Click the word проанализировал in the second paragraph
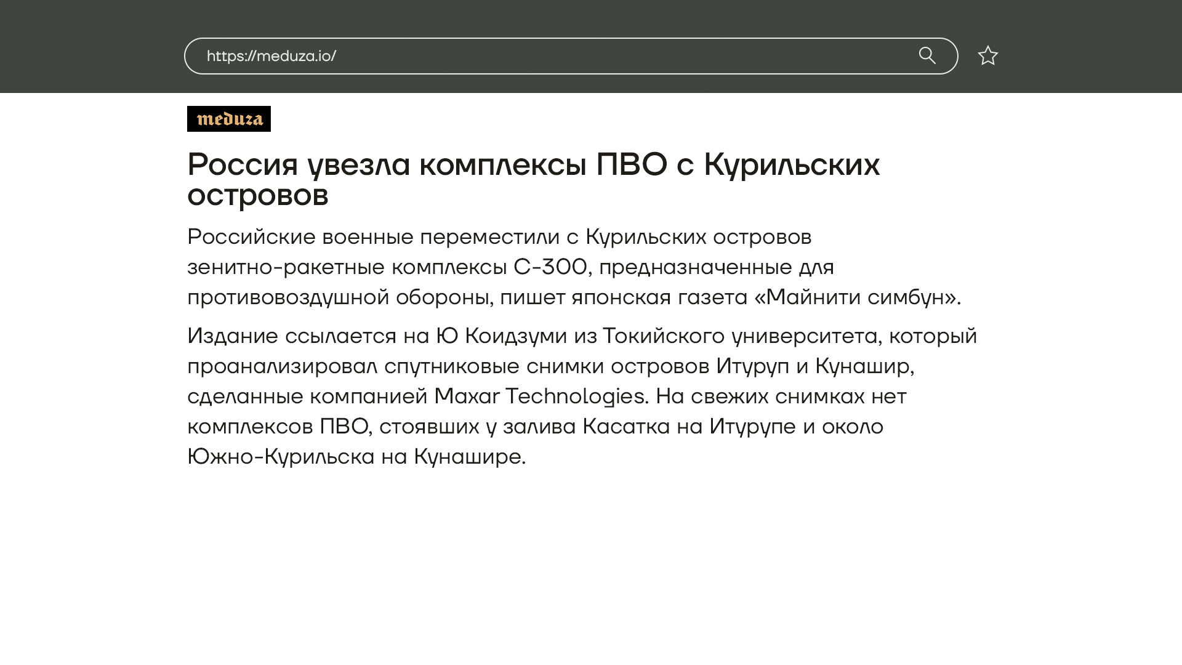 click(282, 366)
